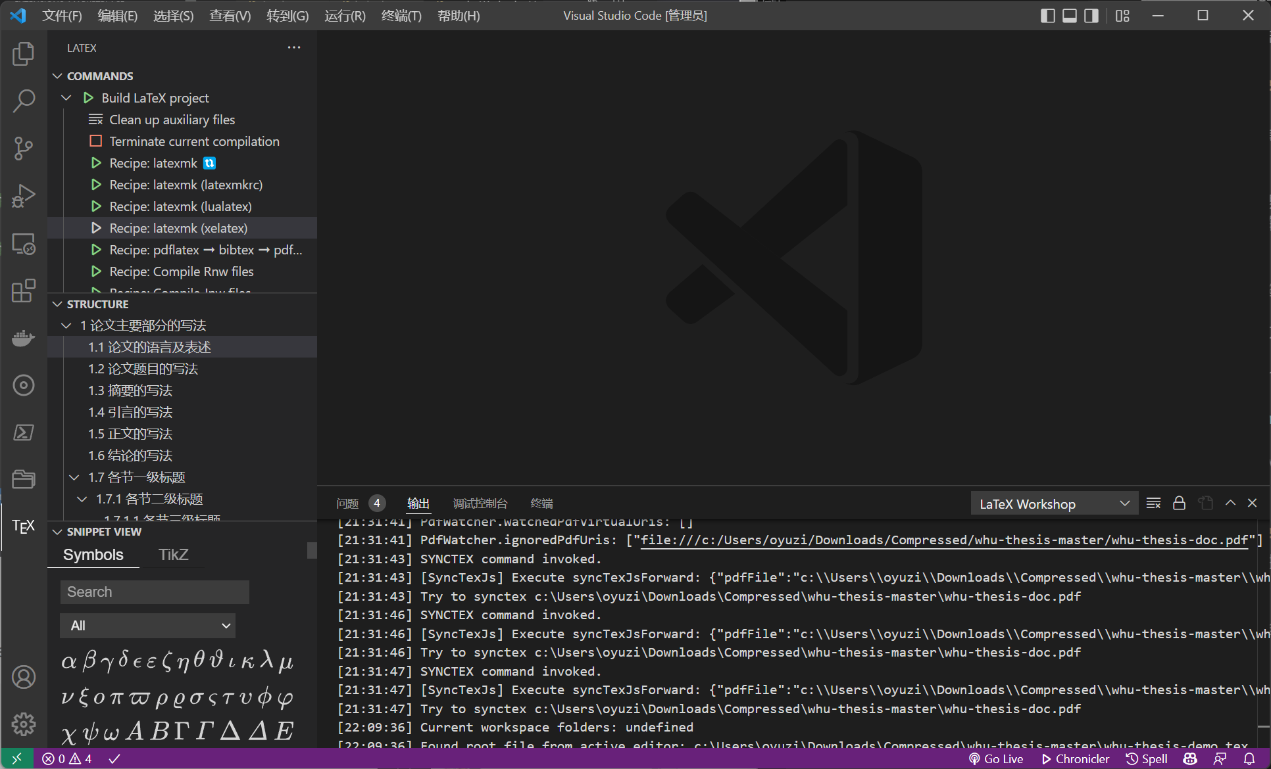Collapse section 1.7 各节一级标题
This screenshot has height=769, width=1271.
(x=74, y=477)
